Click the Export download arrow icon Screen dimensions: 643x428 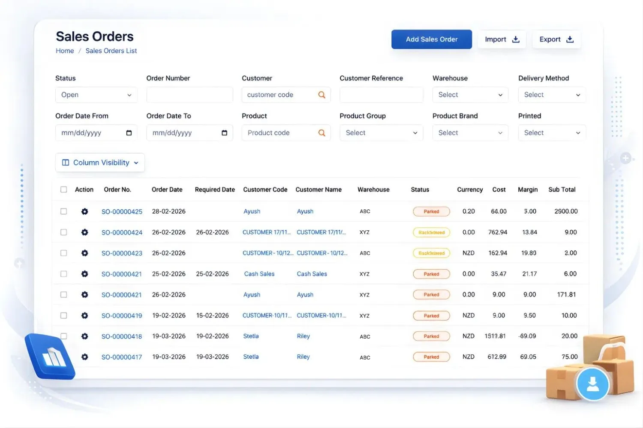click(570, 39)
